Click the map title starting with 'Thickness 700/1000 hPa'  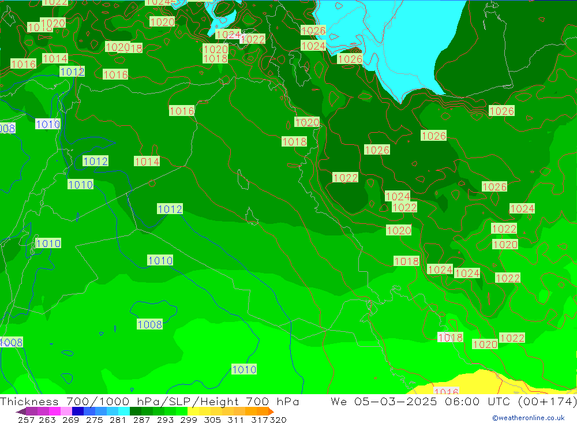(149, 401)
